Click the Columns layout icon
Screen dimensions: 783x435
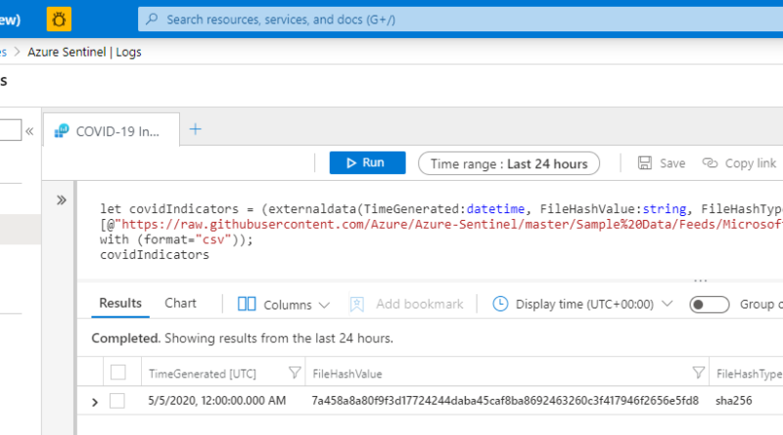[x=247, y=304]
